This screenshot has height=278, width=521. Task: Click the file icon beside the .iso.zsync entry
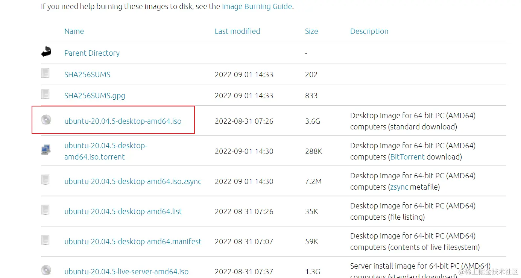coord(45,180)
